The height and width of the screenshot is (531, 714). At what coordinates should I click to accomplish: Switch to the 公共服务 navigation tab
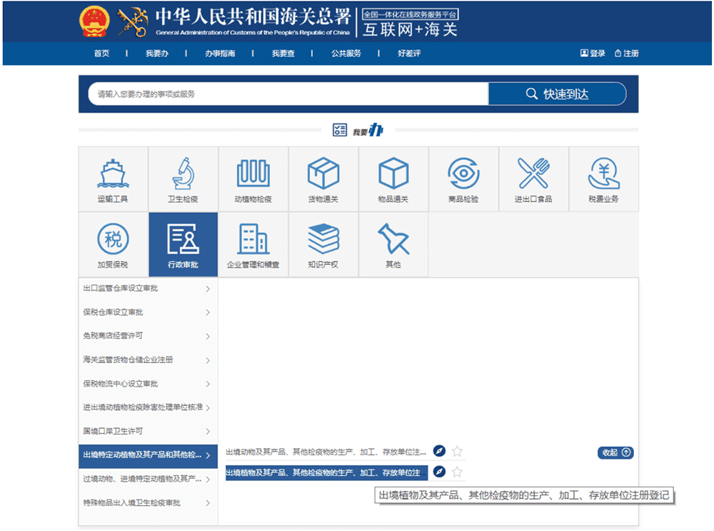coord(347,53)
